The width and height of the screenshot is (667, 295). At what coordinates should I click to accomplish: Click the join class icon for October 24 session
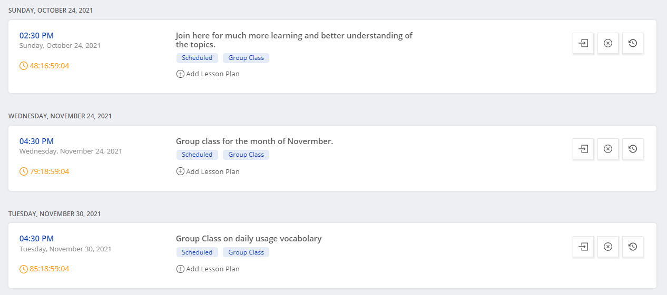[583, 43]
